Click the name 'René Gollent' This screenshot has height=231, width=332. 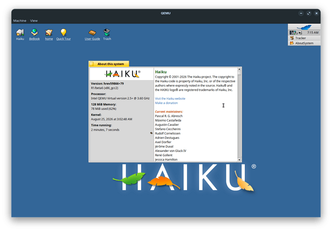click(163, 155)
